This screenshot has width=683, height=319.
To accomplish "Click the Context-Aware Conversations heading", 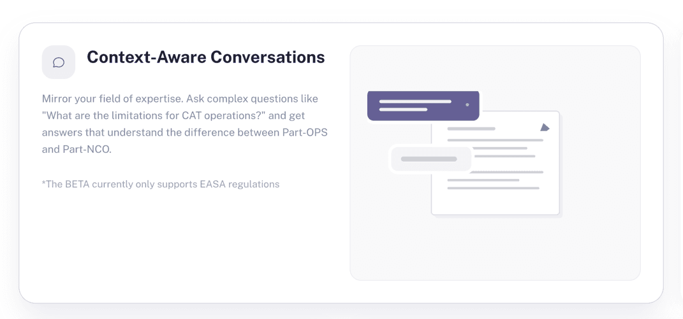I will coord(205,57).
